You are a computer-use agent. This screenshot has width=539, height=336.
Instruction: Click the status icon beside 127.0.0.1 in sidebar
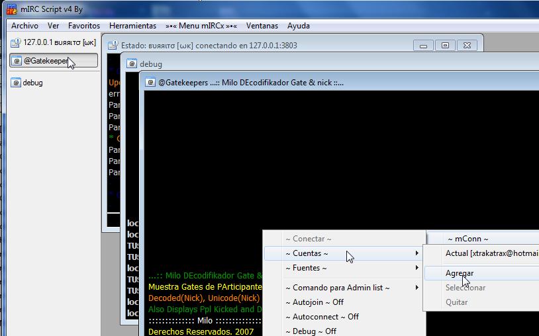[15, 42]
